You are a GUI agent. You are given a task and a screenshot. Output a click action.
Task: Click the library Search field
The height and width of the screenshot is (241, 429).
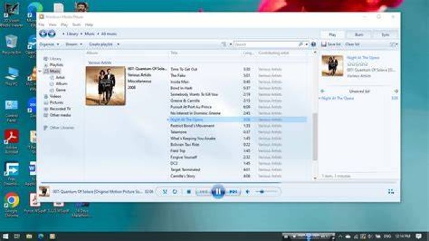click(266, 44)
